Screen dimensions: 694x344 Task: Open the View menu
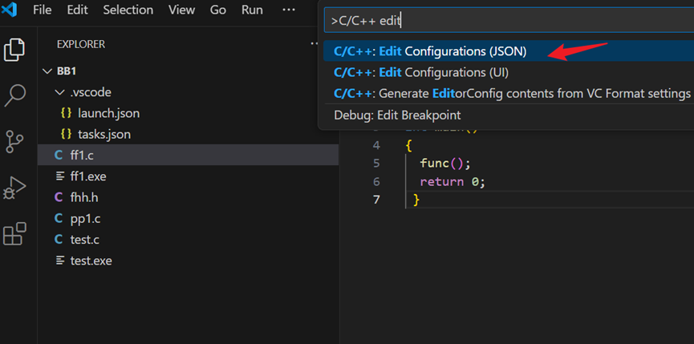(182, 10)
